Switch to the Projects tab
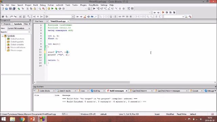This screenshot has width=217, height=122. point(7,24)
